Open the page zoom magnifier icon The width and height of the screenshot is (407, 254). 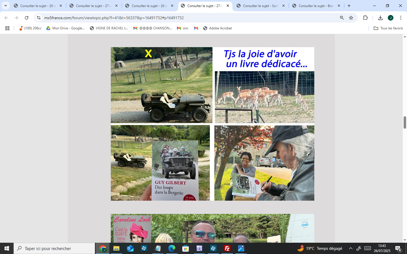click(x=342, y=18)
